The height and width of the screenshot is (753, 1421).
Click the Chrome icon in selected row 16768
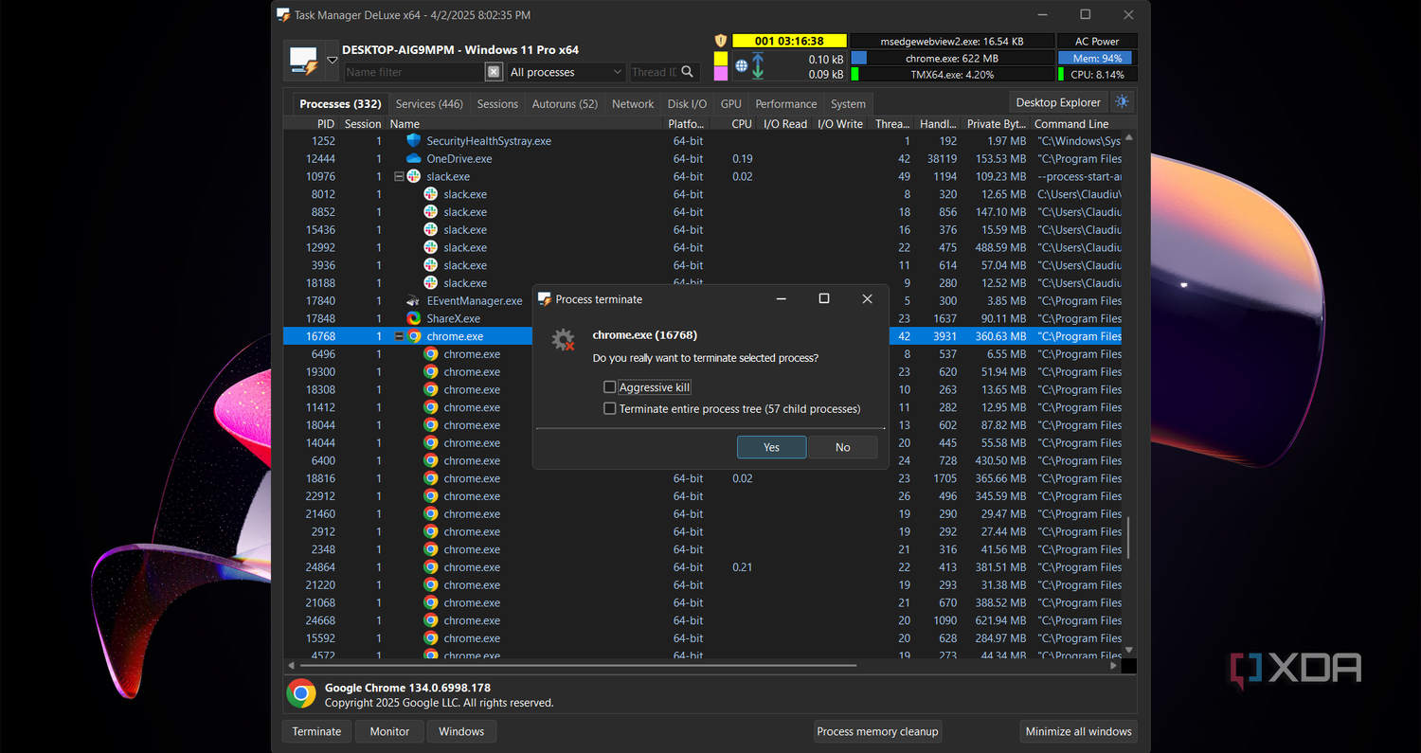coord(414,336)
